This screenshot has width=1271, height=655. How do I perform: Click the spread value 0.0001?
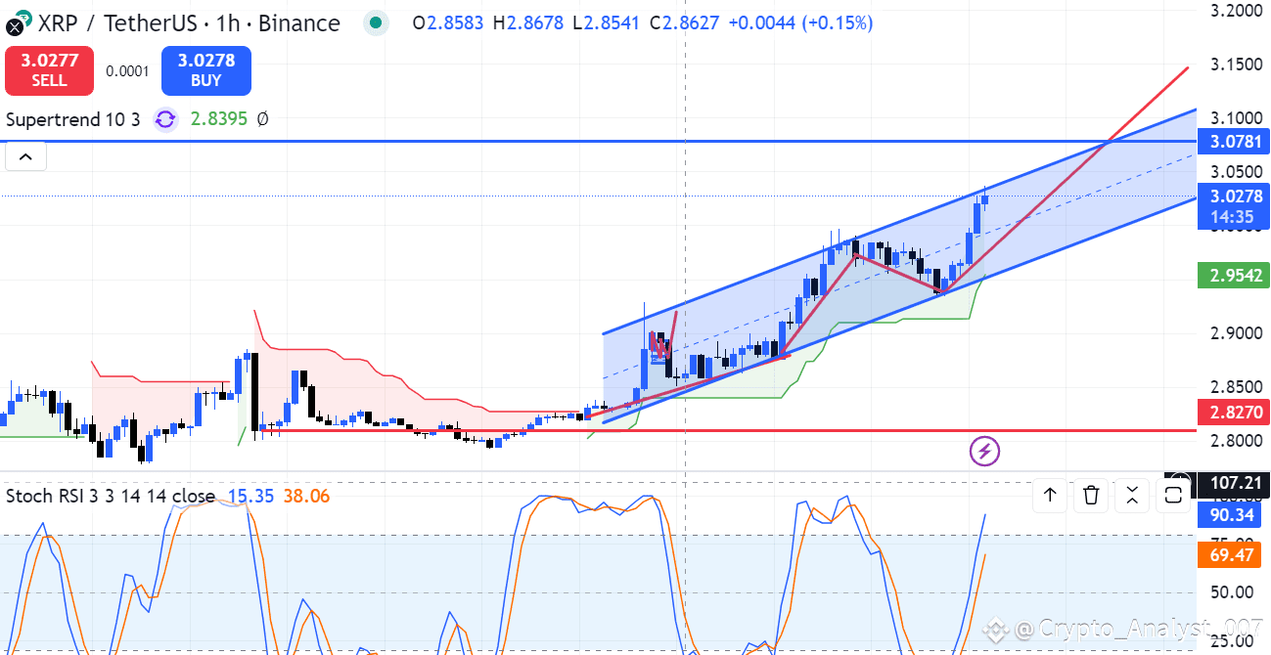click(127, 70)
